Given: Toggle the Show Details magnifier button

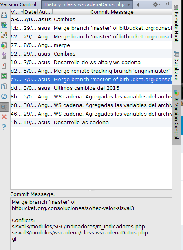Looking at the screenshot, I should click(4, 107).
